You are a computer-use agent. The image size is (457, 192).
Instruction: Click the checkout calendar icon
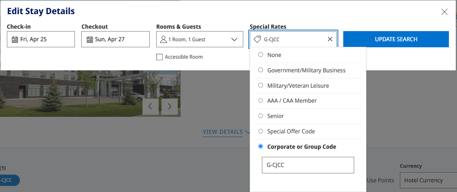90,39
